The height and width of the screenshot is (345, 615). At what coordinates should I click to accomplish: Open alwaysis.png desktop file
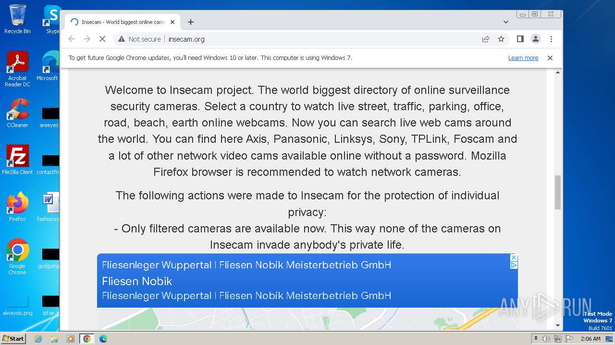[x=17, y=305]
